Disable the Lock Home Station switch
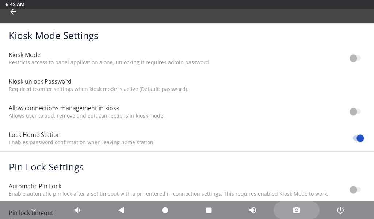This screenshot has width=374, height=219. pyautogui.click(x=358, y=138)
